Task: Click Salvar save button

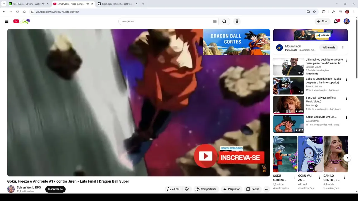Action: (x=253, y=189)
